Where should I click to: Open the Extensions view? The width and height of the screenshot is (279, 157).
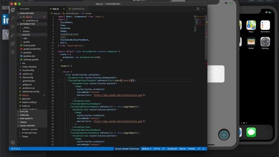click(13, 44)
